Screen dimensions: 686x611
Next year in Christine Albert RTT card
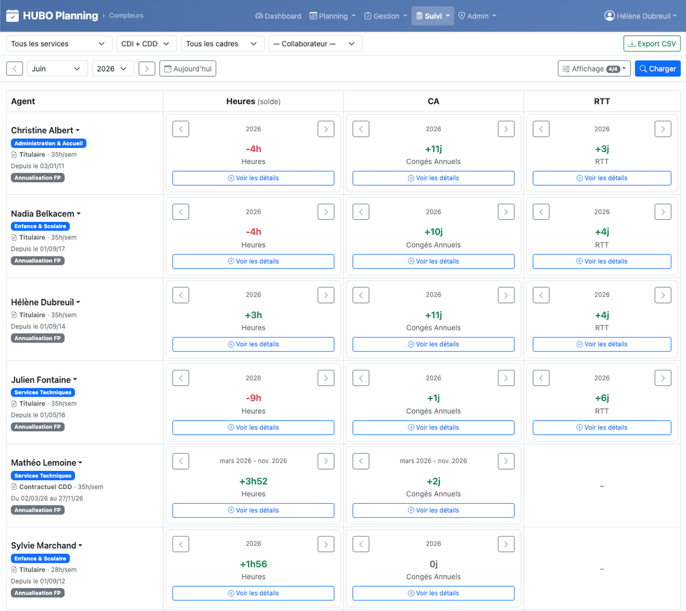663,129
